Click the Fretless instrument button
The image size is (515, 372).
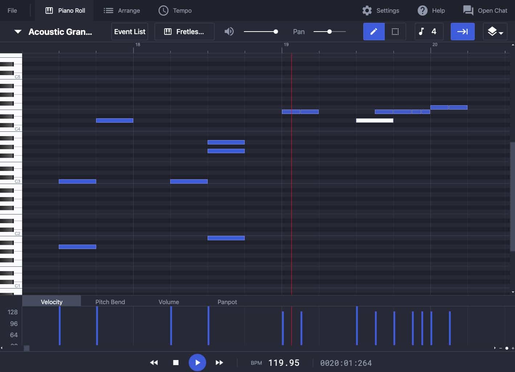pyautogui.click(x=184, y=32)
